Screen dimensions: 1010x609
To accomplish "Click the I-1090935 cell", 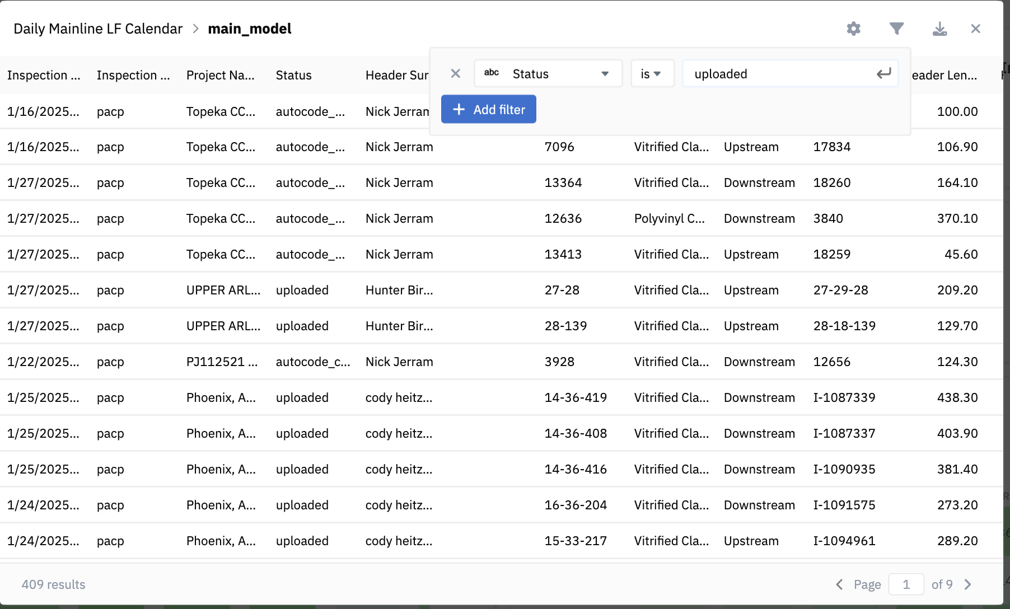I will 844,469.
